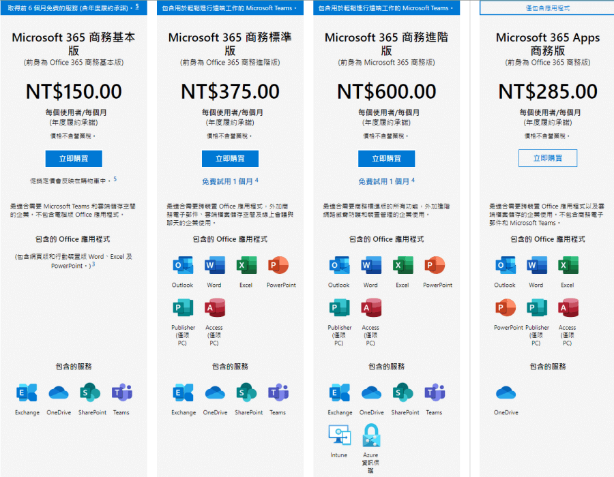Click Excel icon in Apps 商務版 plan
Image resolution: width=614 pixels, height=477 pixels.
click(x=568, y=266)
